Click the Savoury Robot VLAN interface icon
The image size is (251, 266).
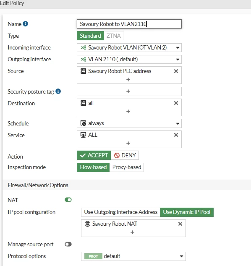tap(84, 48)
